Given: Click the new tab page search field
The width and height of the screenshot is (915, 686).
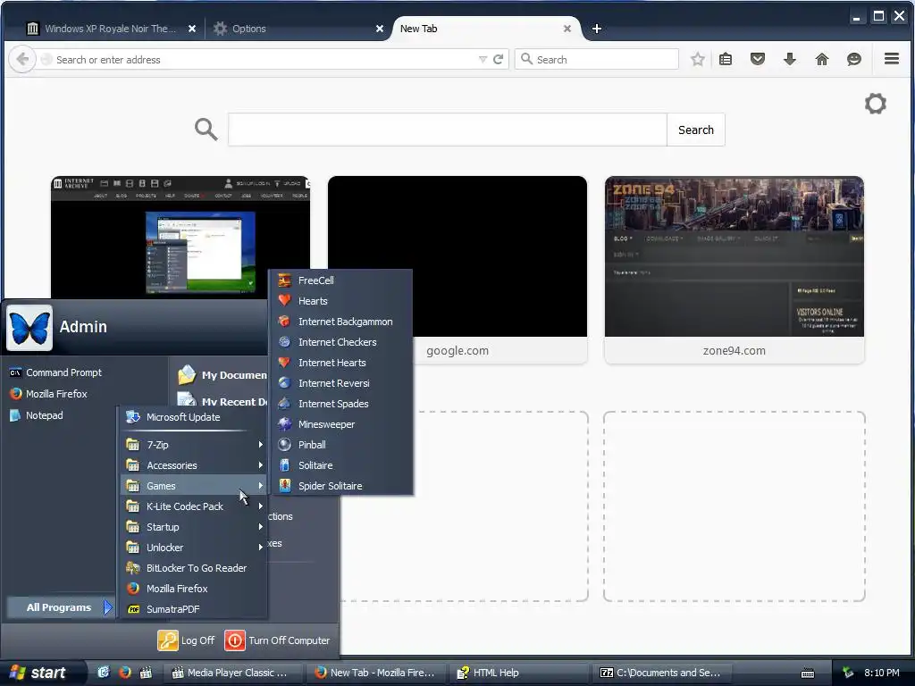Looking at the screenshot, I should 447,130.
